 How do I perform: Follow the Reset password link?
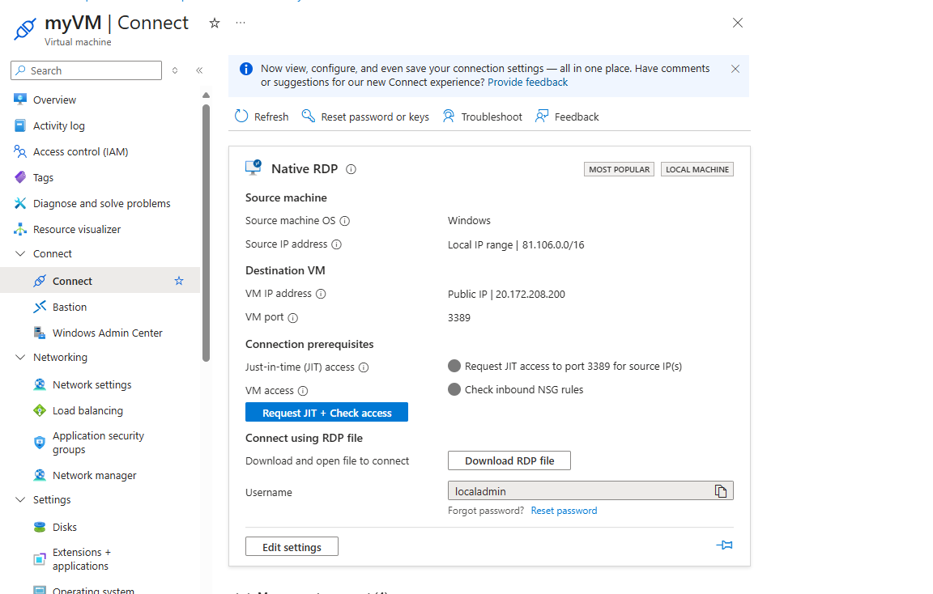[x=564, y=511]
